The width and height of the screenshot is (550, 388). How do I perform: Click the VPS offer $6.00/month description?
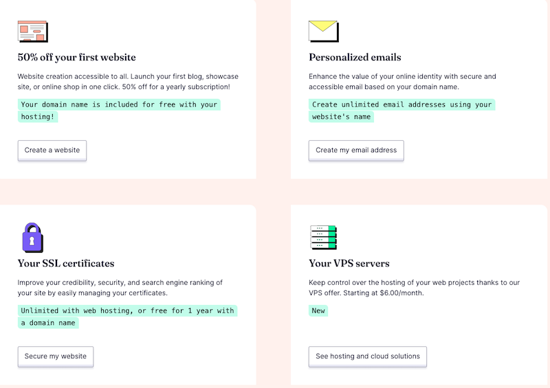coord(414,288)
